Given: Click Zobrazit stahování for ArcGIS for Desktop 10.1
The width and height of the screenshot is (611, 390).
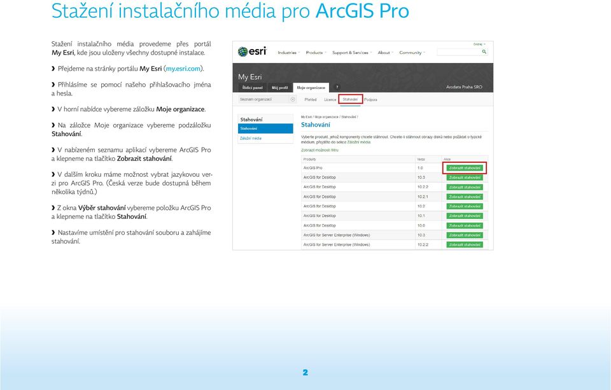Looking at the screenshot, I should [465, 216].
